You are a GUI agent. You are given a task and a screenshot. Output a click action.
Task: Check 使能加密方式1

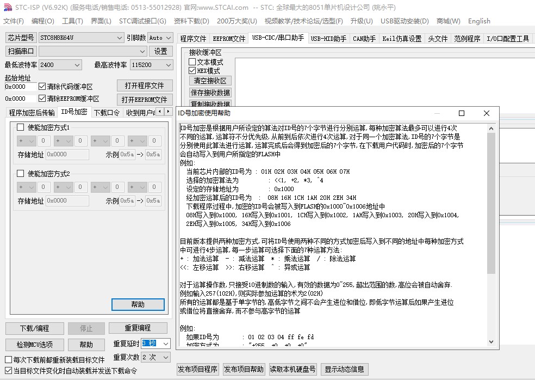click(21, 127)
